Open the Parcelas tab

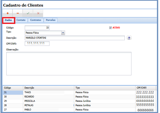point(51,20)
